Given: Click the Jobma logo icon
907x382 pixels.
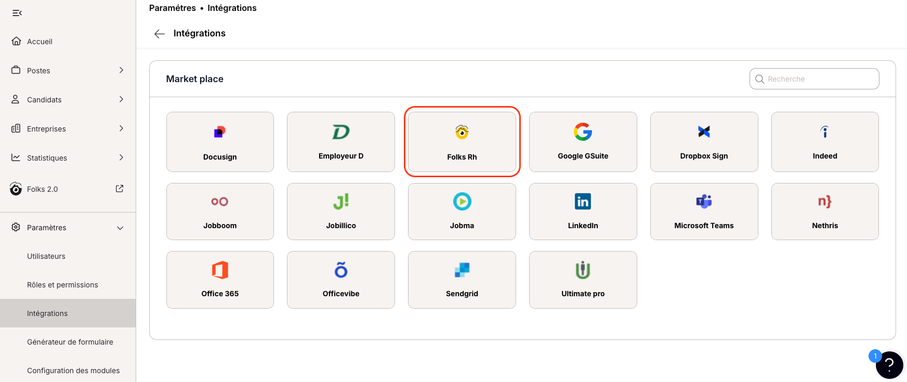Looking at the screenshot, I should tap(462, 202).
